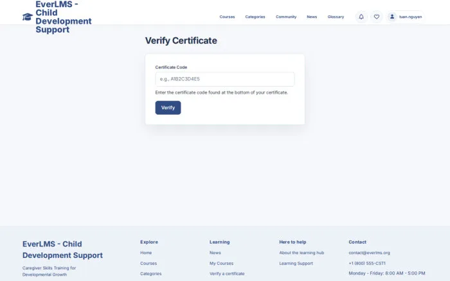
Task: Open the favorites heart icon
Action: [x=377, y=17]
